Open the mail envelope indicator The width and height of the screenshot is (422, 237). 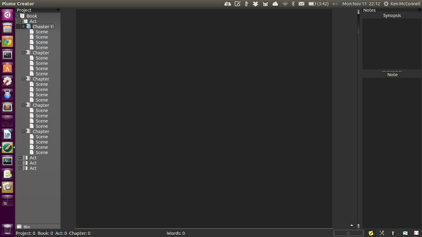point(301,4)
